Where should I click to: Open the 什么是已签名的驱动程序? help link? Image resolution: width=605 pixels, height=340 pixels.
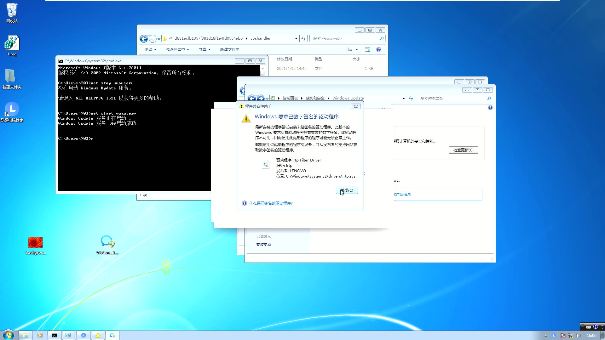point(271,203)
